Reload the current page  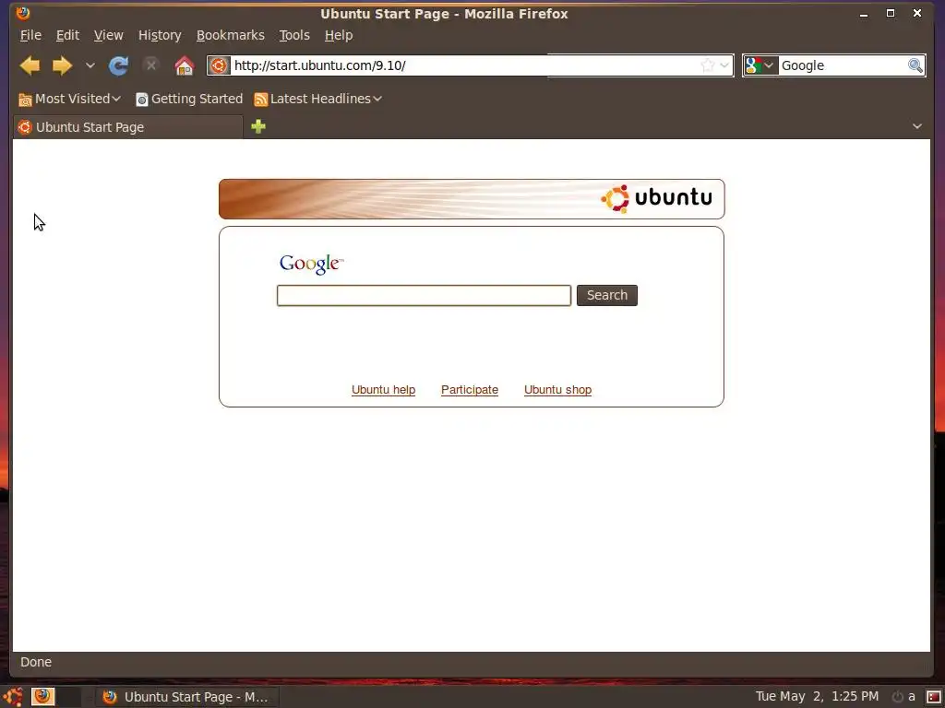point(118,65)
